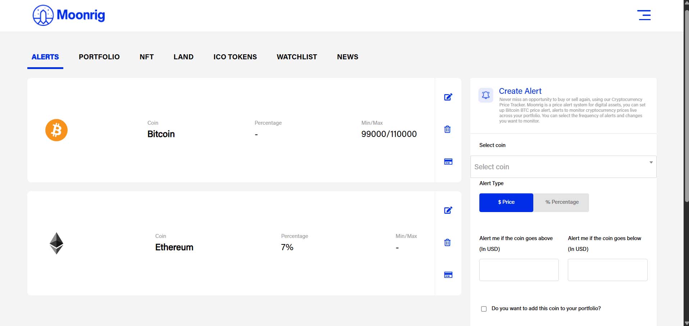Click the Bitcoin coin logo

point(56,130)
